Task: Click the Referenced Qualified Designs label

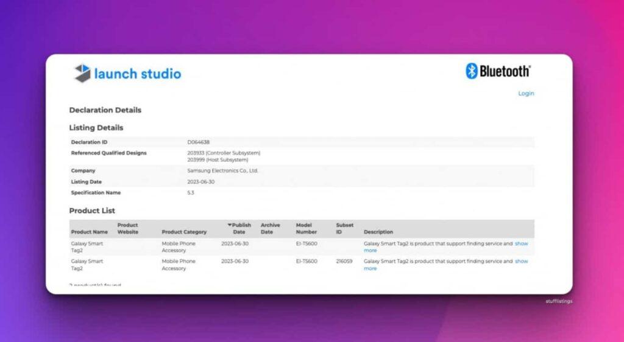Action: click(108, 153)
